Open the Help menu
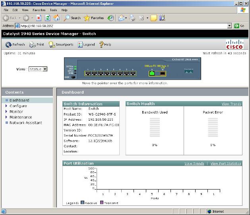Image resolution: width=250 pixels, height=215 pixels. 64,10
